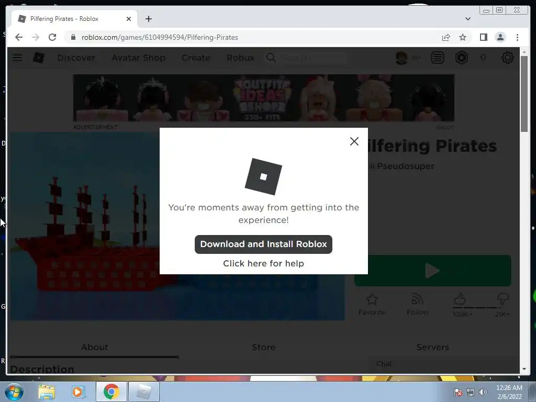Click the browser forward arrow
The height and width of the screenshot is (402, 536).
point(36,37)
